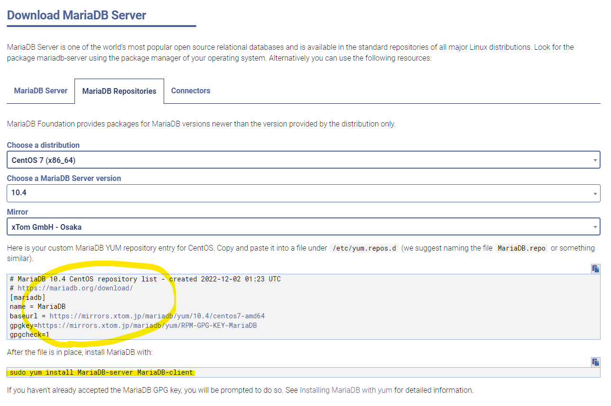The height and width of the screenshot is (406, 611).
Task: Click the MariaDB.repo filename text
Action: (521, 248)
